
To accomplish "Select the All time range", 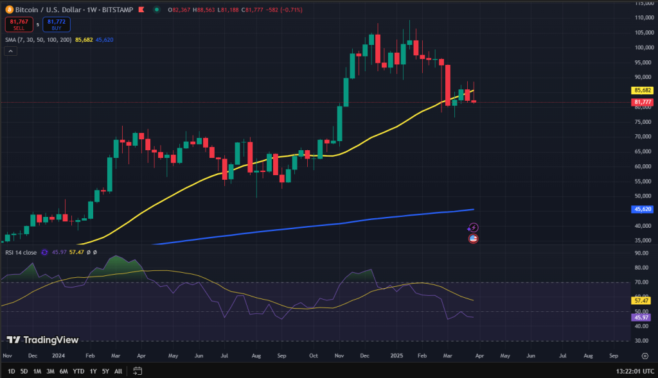I will click(118, 372).
